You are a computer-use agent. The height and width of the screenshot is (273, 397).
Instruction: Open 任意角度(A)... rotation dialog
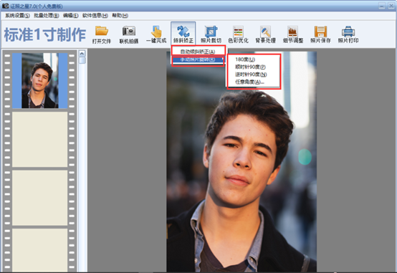(249, 82)
